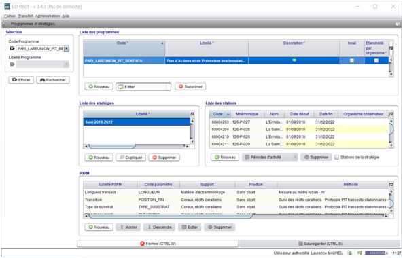
Task: Click Supprimer under Liste des stations
Action: [x=316, y=157]
